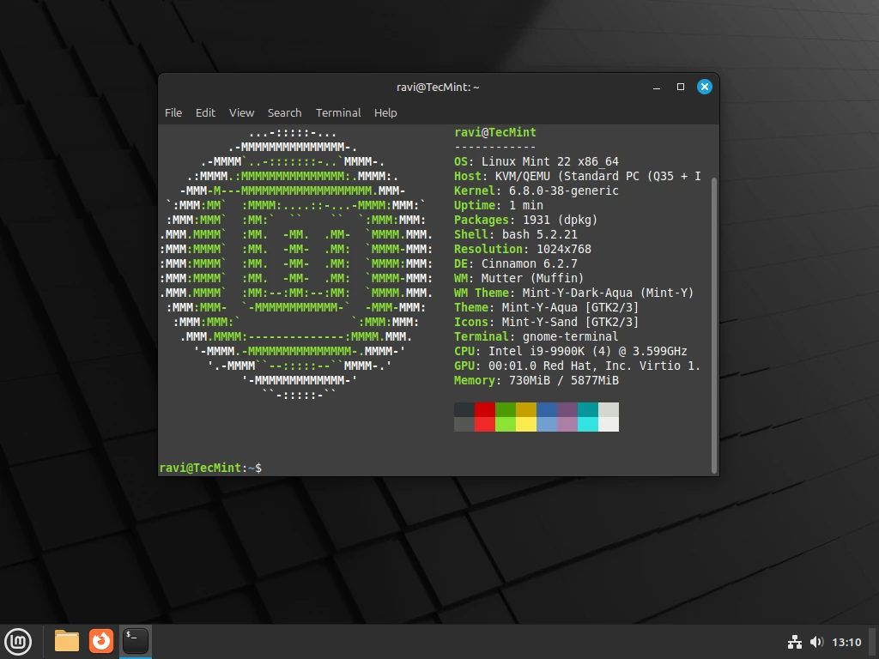Click the Terminal icon in the taskbar

coord(136,641)
